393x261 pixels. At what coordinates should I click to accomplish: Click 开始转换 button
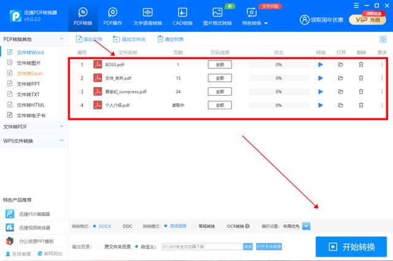351,247
